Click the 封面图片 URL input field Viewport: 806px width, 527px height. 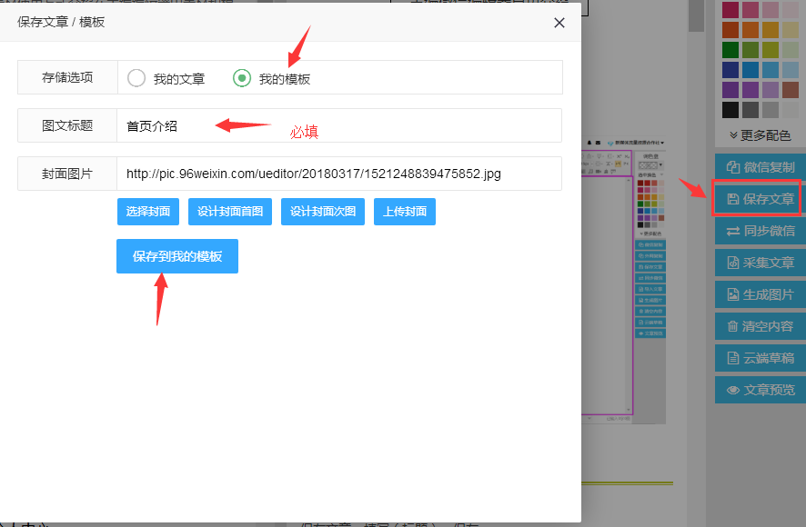click(339, 174)
